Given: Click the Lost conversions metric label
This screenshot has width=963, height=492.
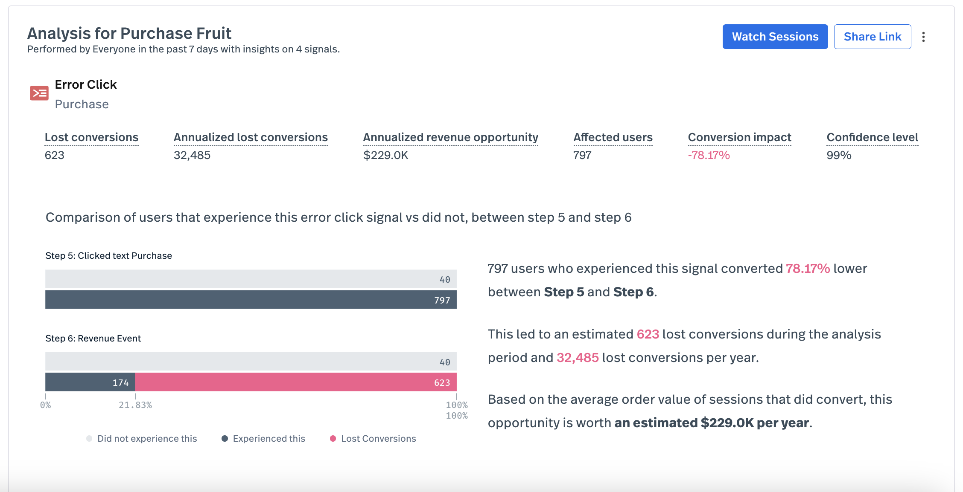Looking at the screenshot, I should tap(91, 137).
